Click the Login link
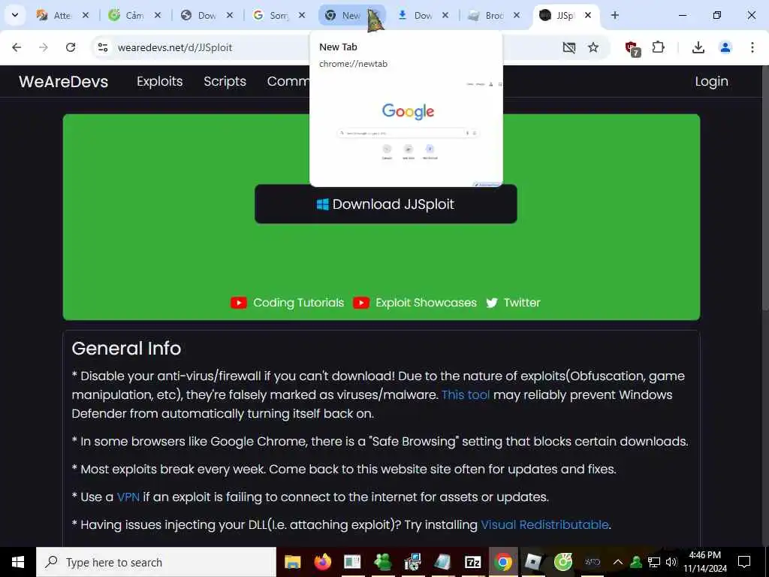The image size is (769, 577). tap(711, 81)
